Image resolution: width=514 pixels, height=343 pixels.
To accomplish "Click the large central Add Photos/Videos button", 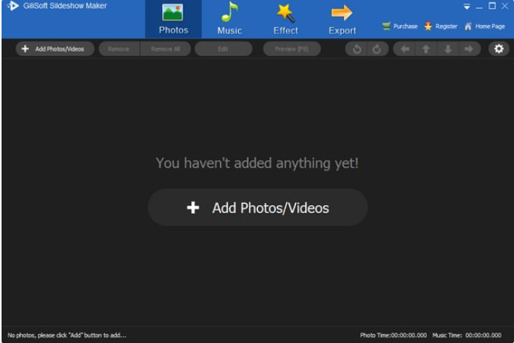I will (x=258, y=207).
